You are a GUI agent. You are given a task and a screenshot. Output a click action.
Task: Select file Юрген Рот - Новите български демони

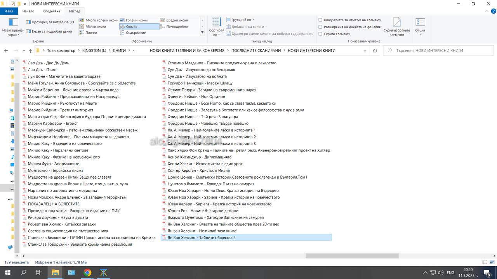(x=203, y=211)
